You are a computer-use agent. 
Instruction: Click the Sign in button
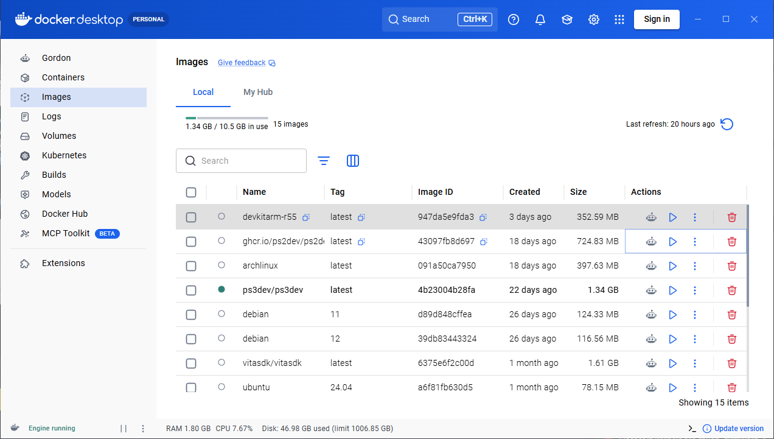click(x=657, y=19)
